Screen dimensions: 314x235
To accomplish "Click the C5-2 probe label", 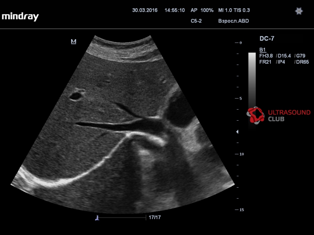I will point(196,21).
